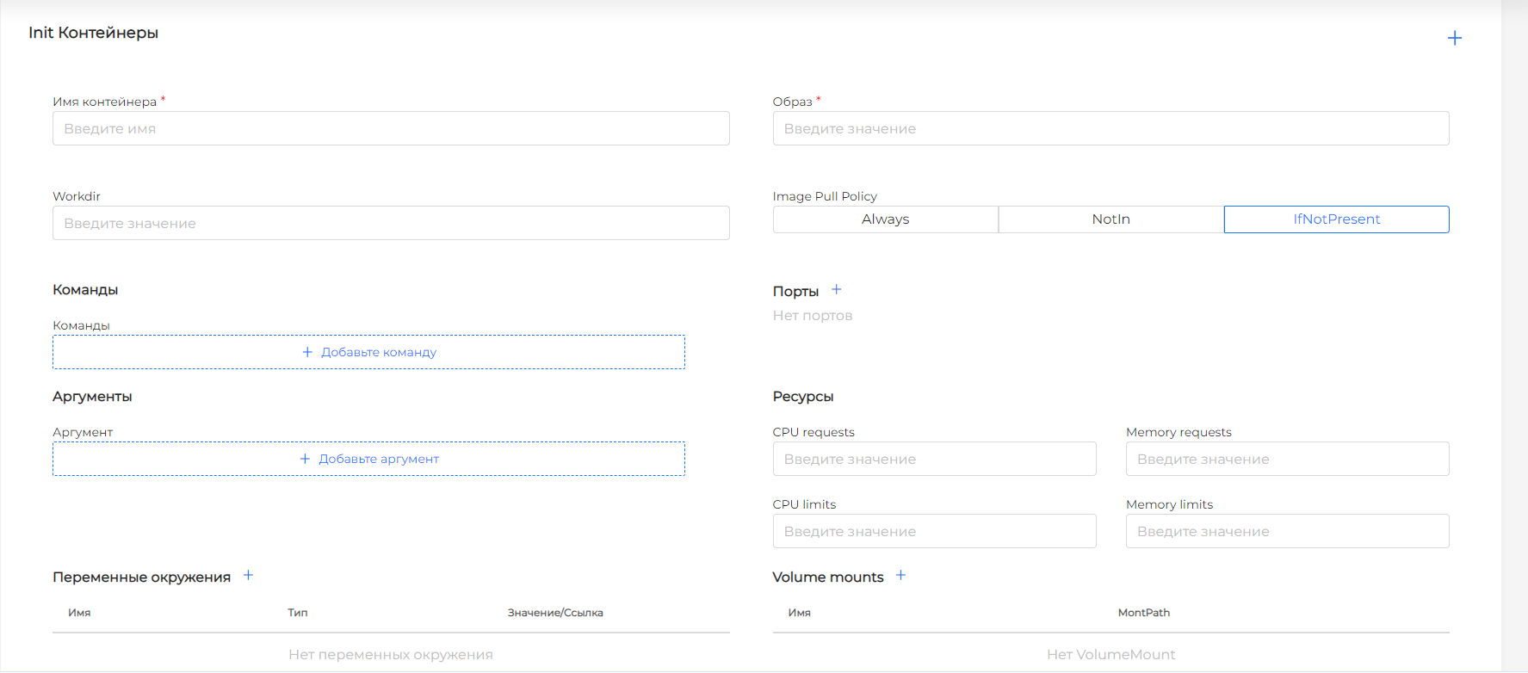Viewport: 1528px width, 673px height.
Task: Click the plus icon beside Volume mounts
Action: coord(900,576)
